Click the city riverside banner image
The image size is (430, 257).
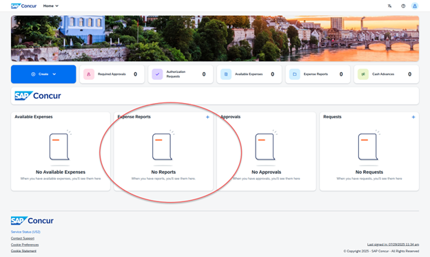[x=215, y=38]
